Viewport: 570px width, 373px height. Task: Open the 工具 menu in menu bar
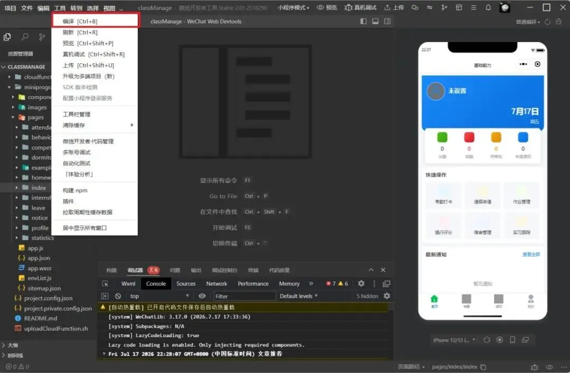pyautogui.click(x=60, y=8)
